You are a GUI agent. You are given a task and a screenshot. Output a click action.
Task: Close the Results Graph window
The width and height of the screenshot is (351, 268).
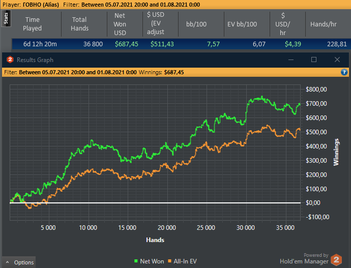337,59
